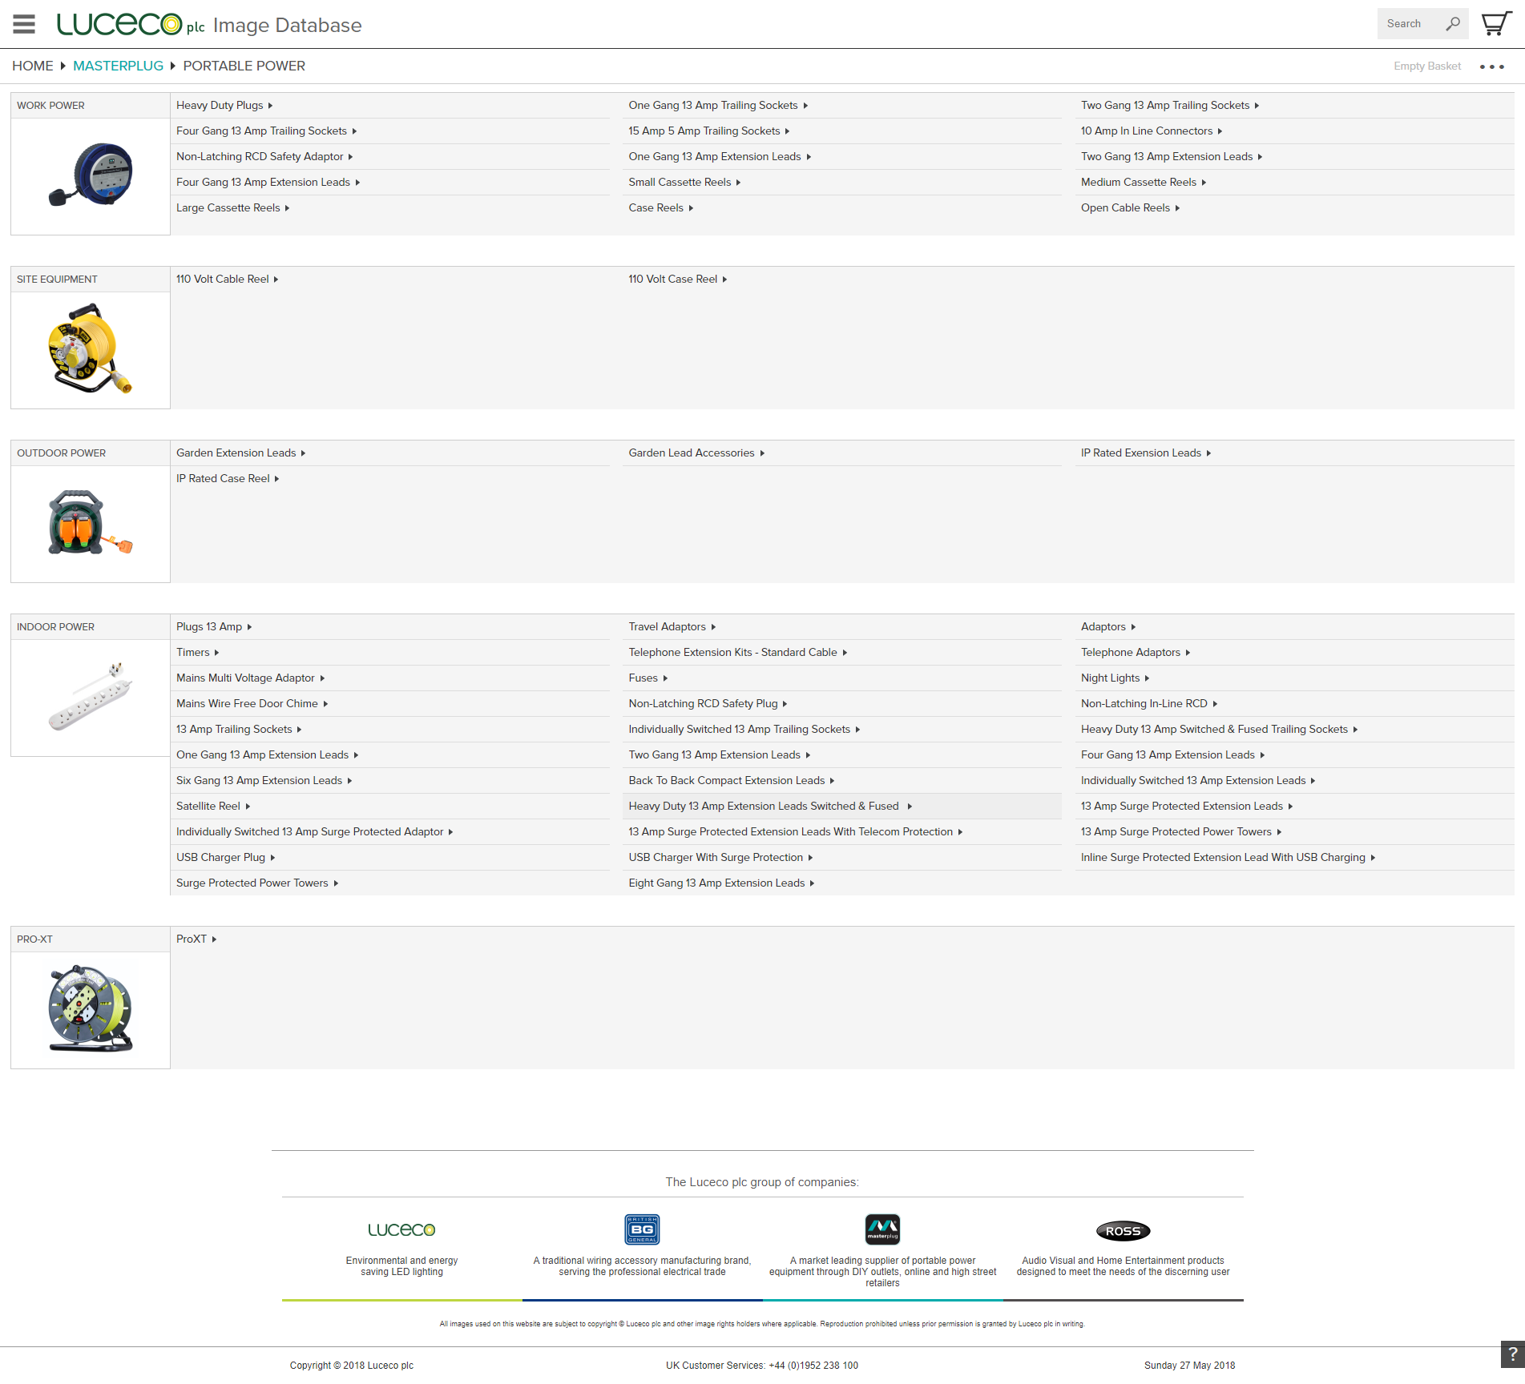Open SITE EQUIPMENT category heading
The height and width of the screenshot is (1384, 1525).
pyautogui.click(x=57, y=279)
